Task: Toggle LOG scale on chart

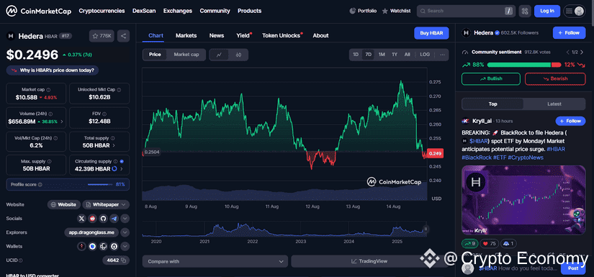Action: click(425, 55)
